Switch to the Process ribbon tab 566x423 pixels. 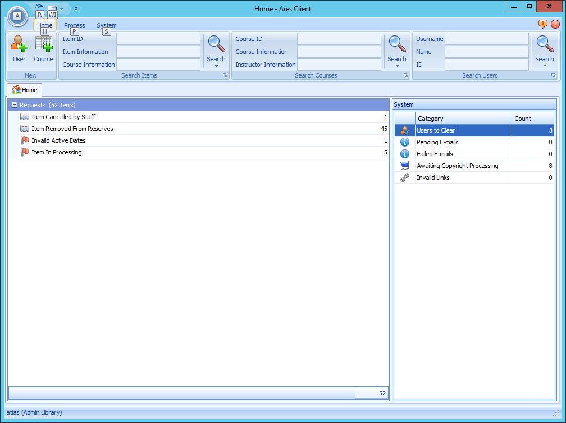pyautogui.click(x=75, y=25)
